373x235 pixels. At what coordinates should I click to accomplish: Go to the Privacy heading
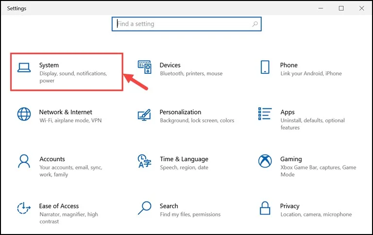(x=290, y=206)
